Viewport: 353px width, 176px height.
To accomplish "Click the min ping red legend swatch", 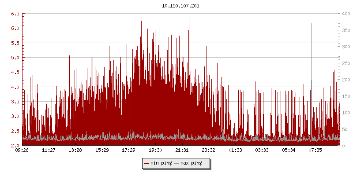I will click(x=147, y=163).
